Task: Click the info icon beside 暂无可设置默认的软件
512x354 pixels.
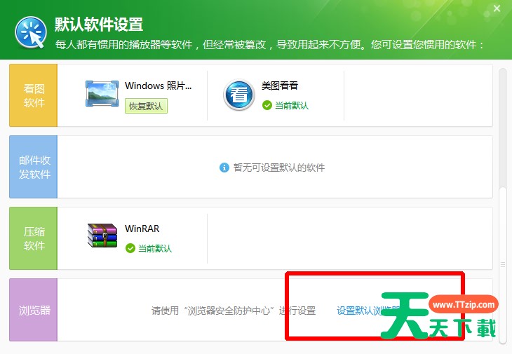Action: 224,168
